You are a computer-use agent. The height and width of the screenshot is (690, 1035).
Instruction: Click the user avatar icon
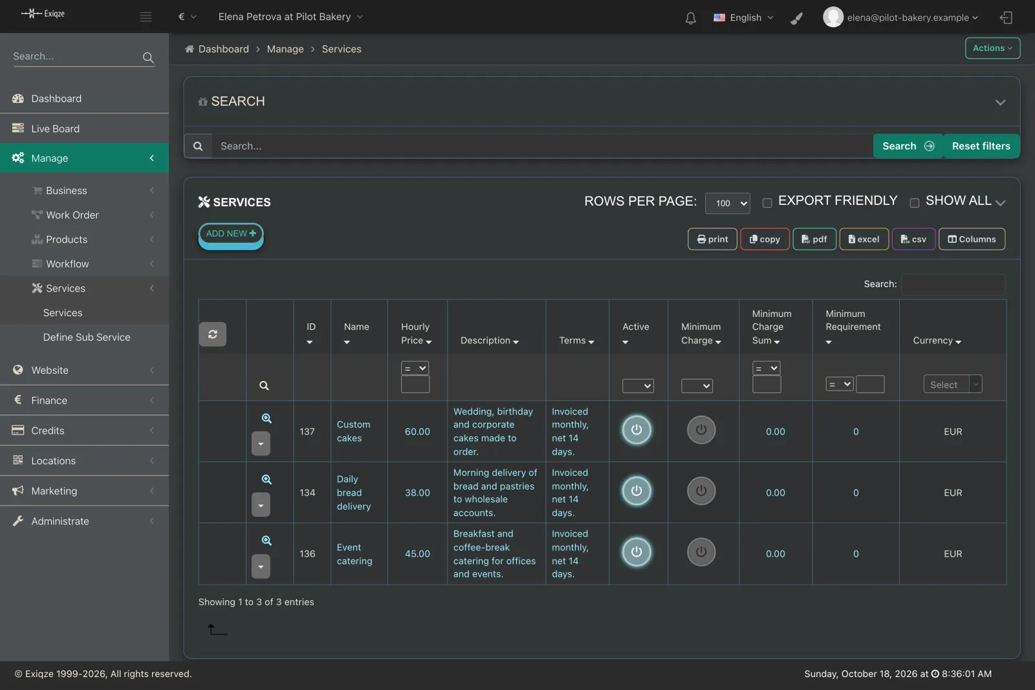click(x=833, y=17)
